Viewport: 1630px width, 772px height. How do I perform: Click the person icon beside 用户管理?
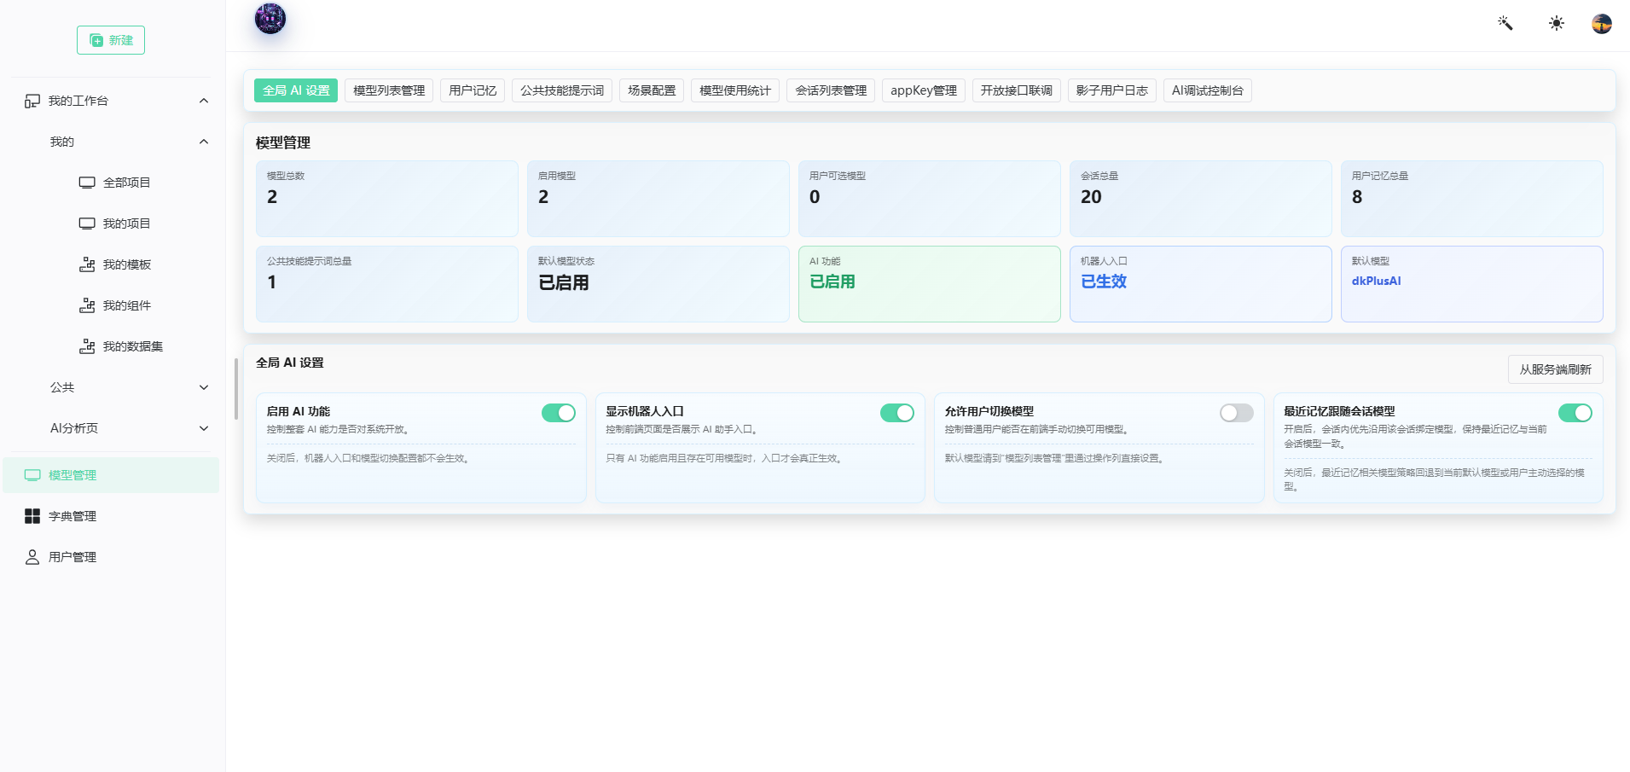tap(32, 557)
